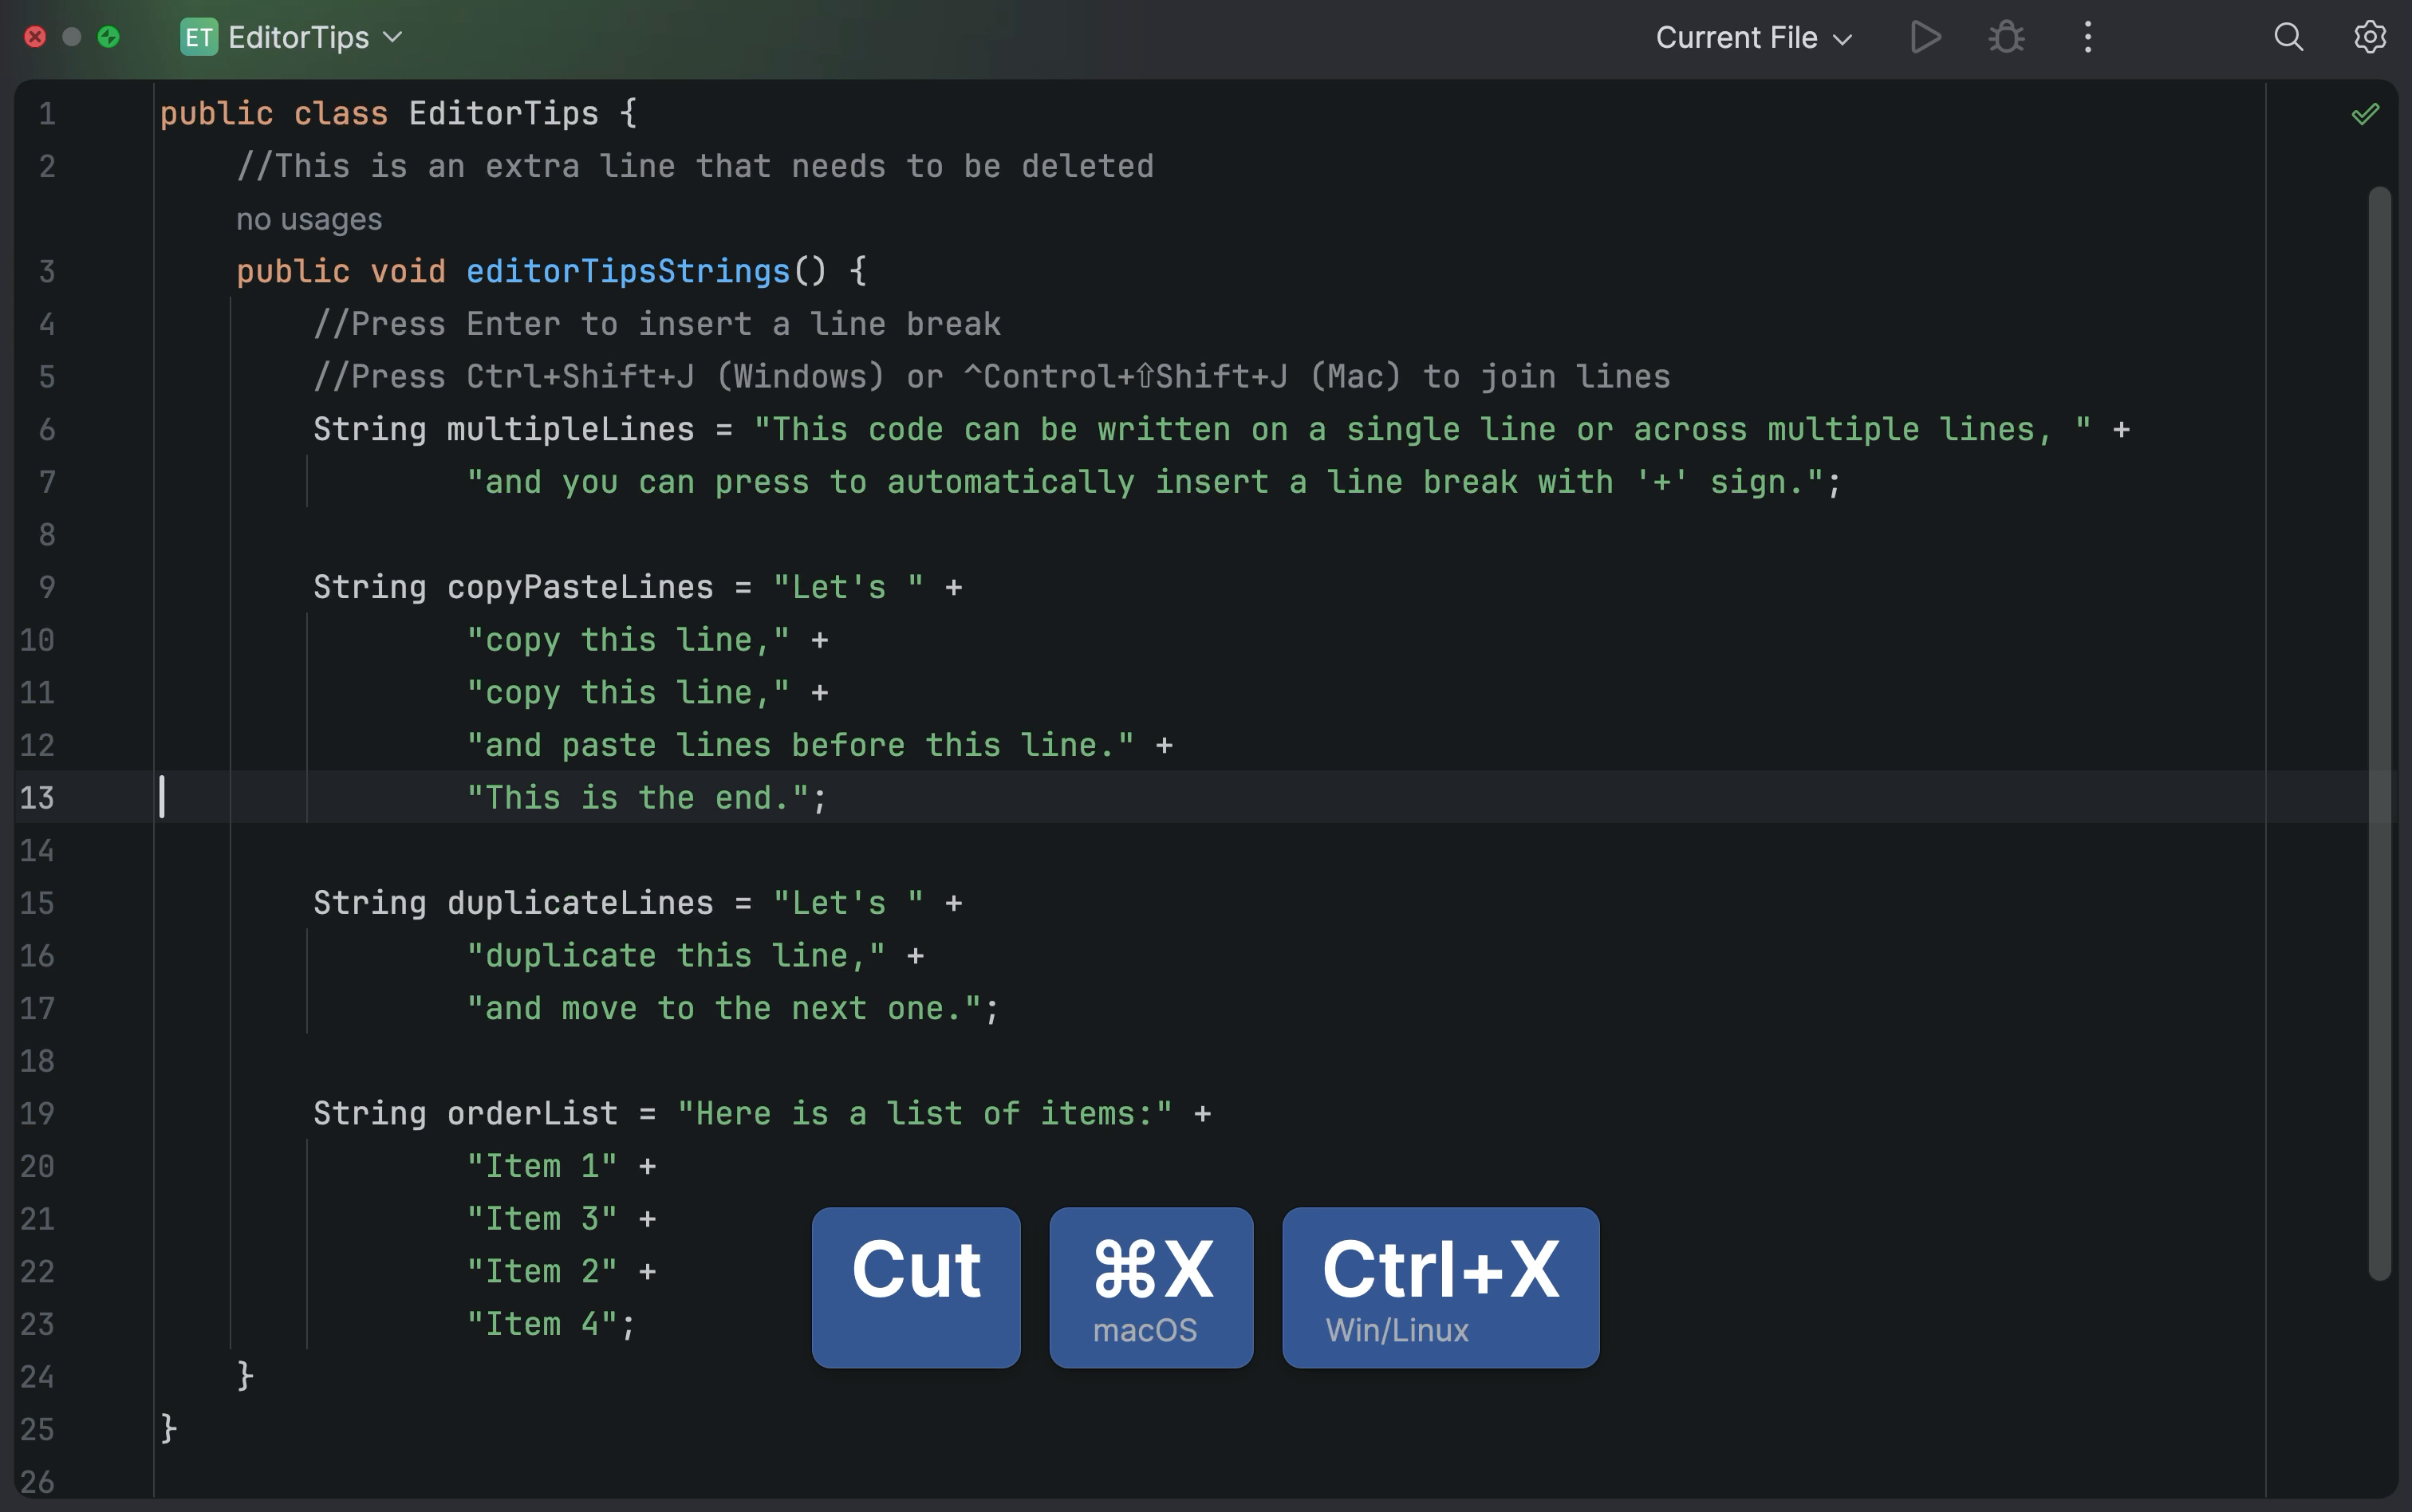This screenshot has width=2412, height=1512.
Task: Click the "This is the end." string
Action: pyautogui.click(x=638, y=798)
